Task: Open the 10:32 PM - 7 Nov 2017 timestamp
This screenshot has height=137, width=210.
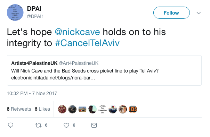Action: click(32, 93)
